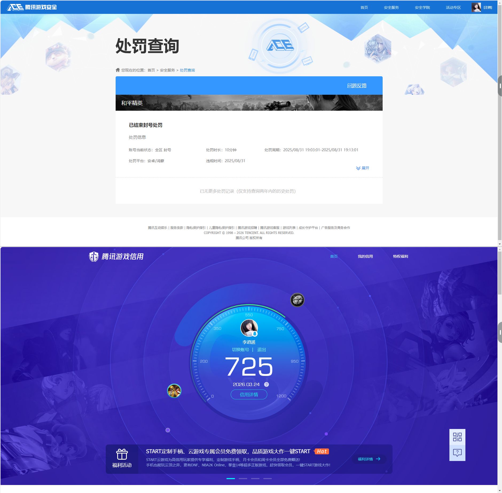The image size is (502, 493).
Task: Click the 问题反馈 link on the blue bar
Action: pos(357,85)
